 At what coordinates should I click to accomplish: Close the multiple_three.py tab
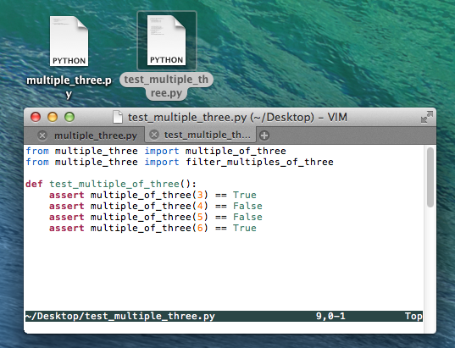tap(42, 135)
